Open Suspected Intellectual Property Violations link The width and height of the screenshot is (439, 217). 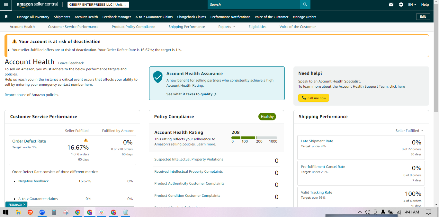pyautogui.click(x=189, y=159)
